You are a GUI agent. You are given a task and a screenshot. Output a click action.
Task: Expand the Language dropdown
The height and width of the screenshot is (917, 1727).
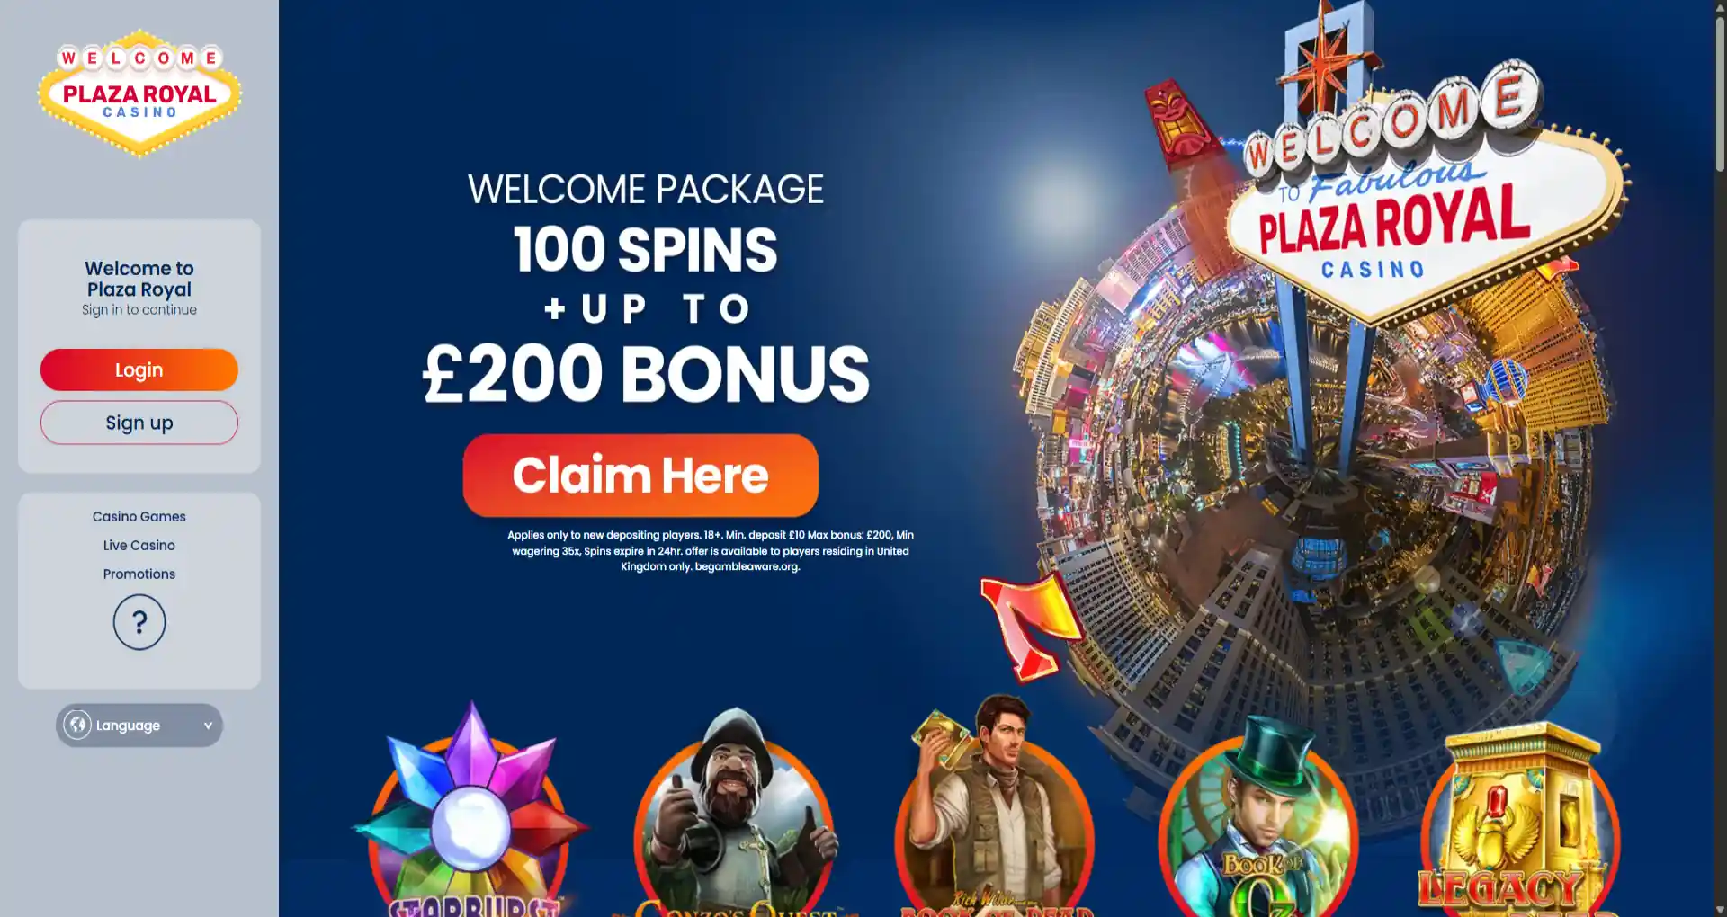(x=139, y=726)
